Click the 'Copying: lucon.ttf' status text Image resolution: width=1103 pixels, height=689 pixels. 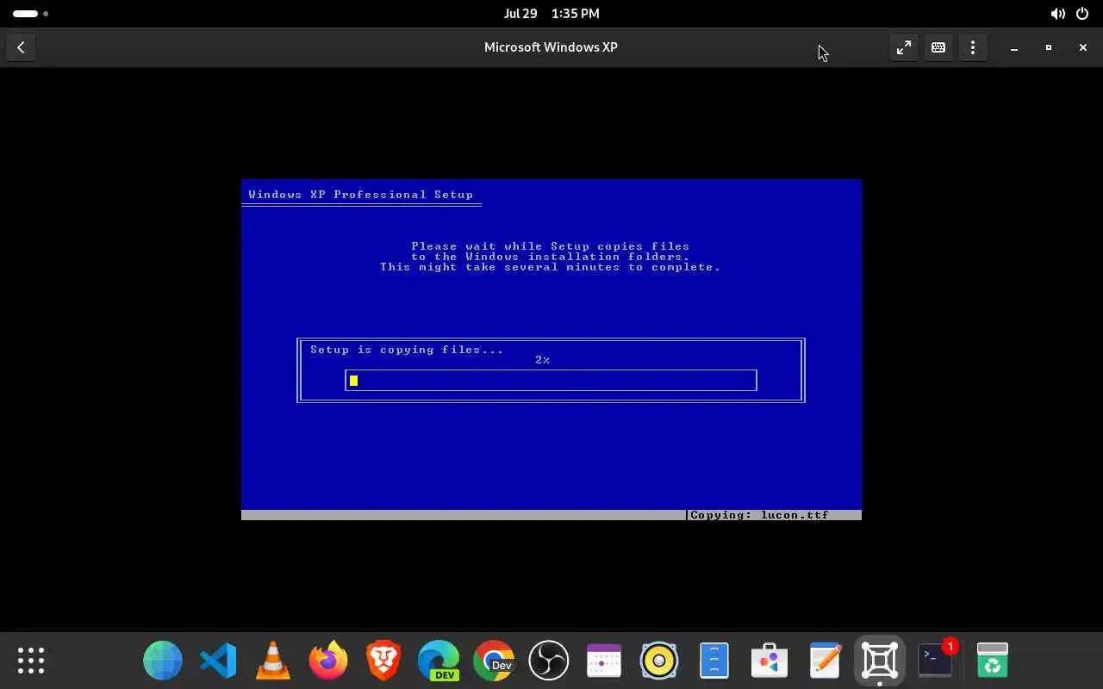click(759, 515)
